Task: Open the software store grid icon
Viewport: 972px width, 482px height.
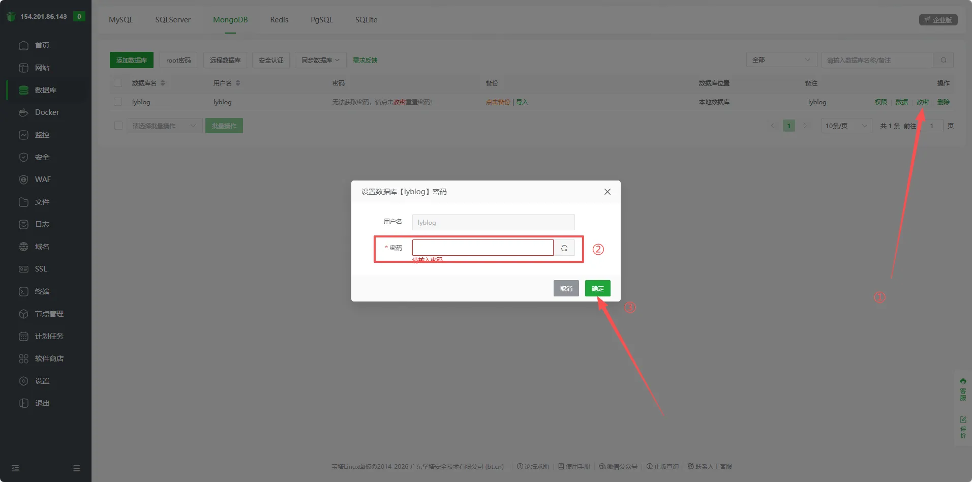Action: [23, 358]
